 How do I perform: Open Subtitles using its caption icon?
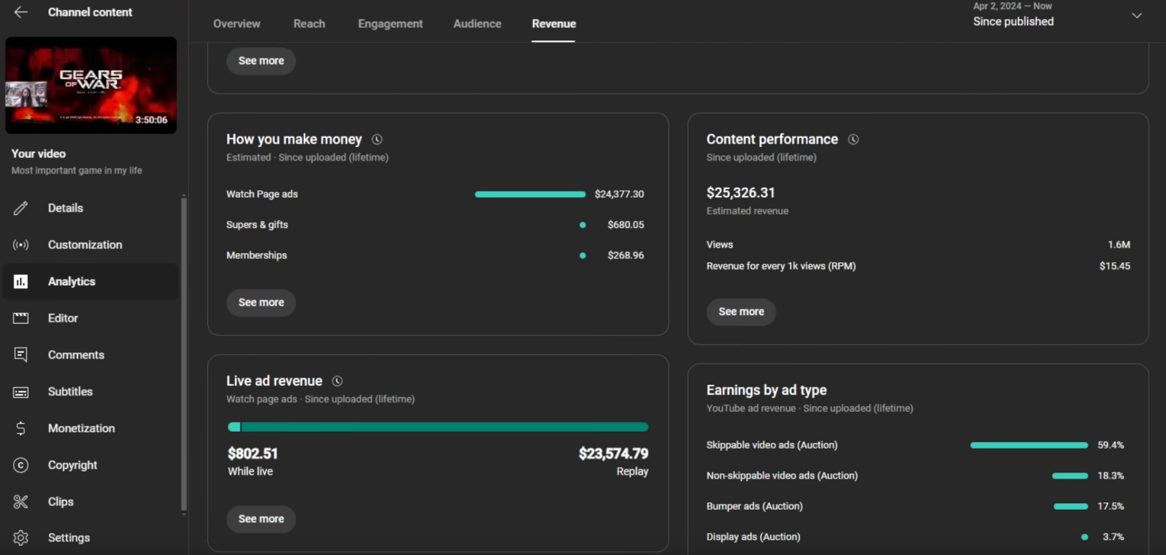(x=21, y=392)
